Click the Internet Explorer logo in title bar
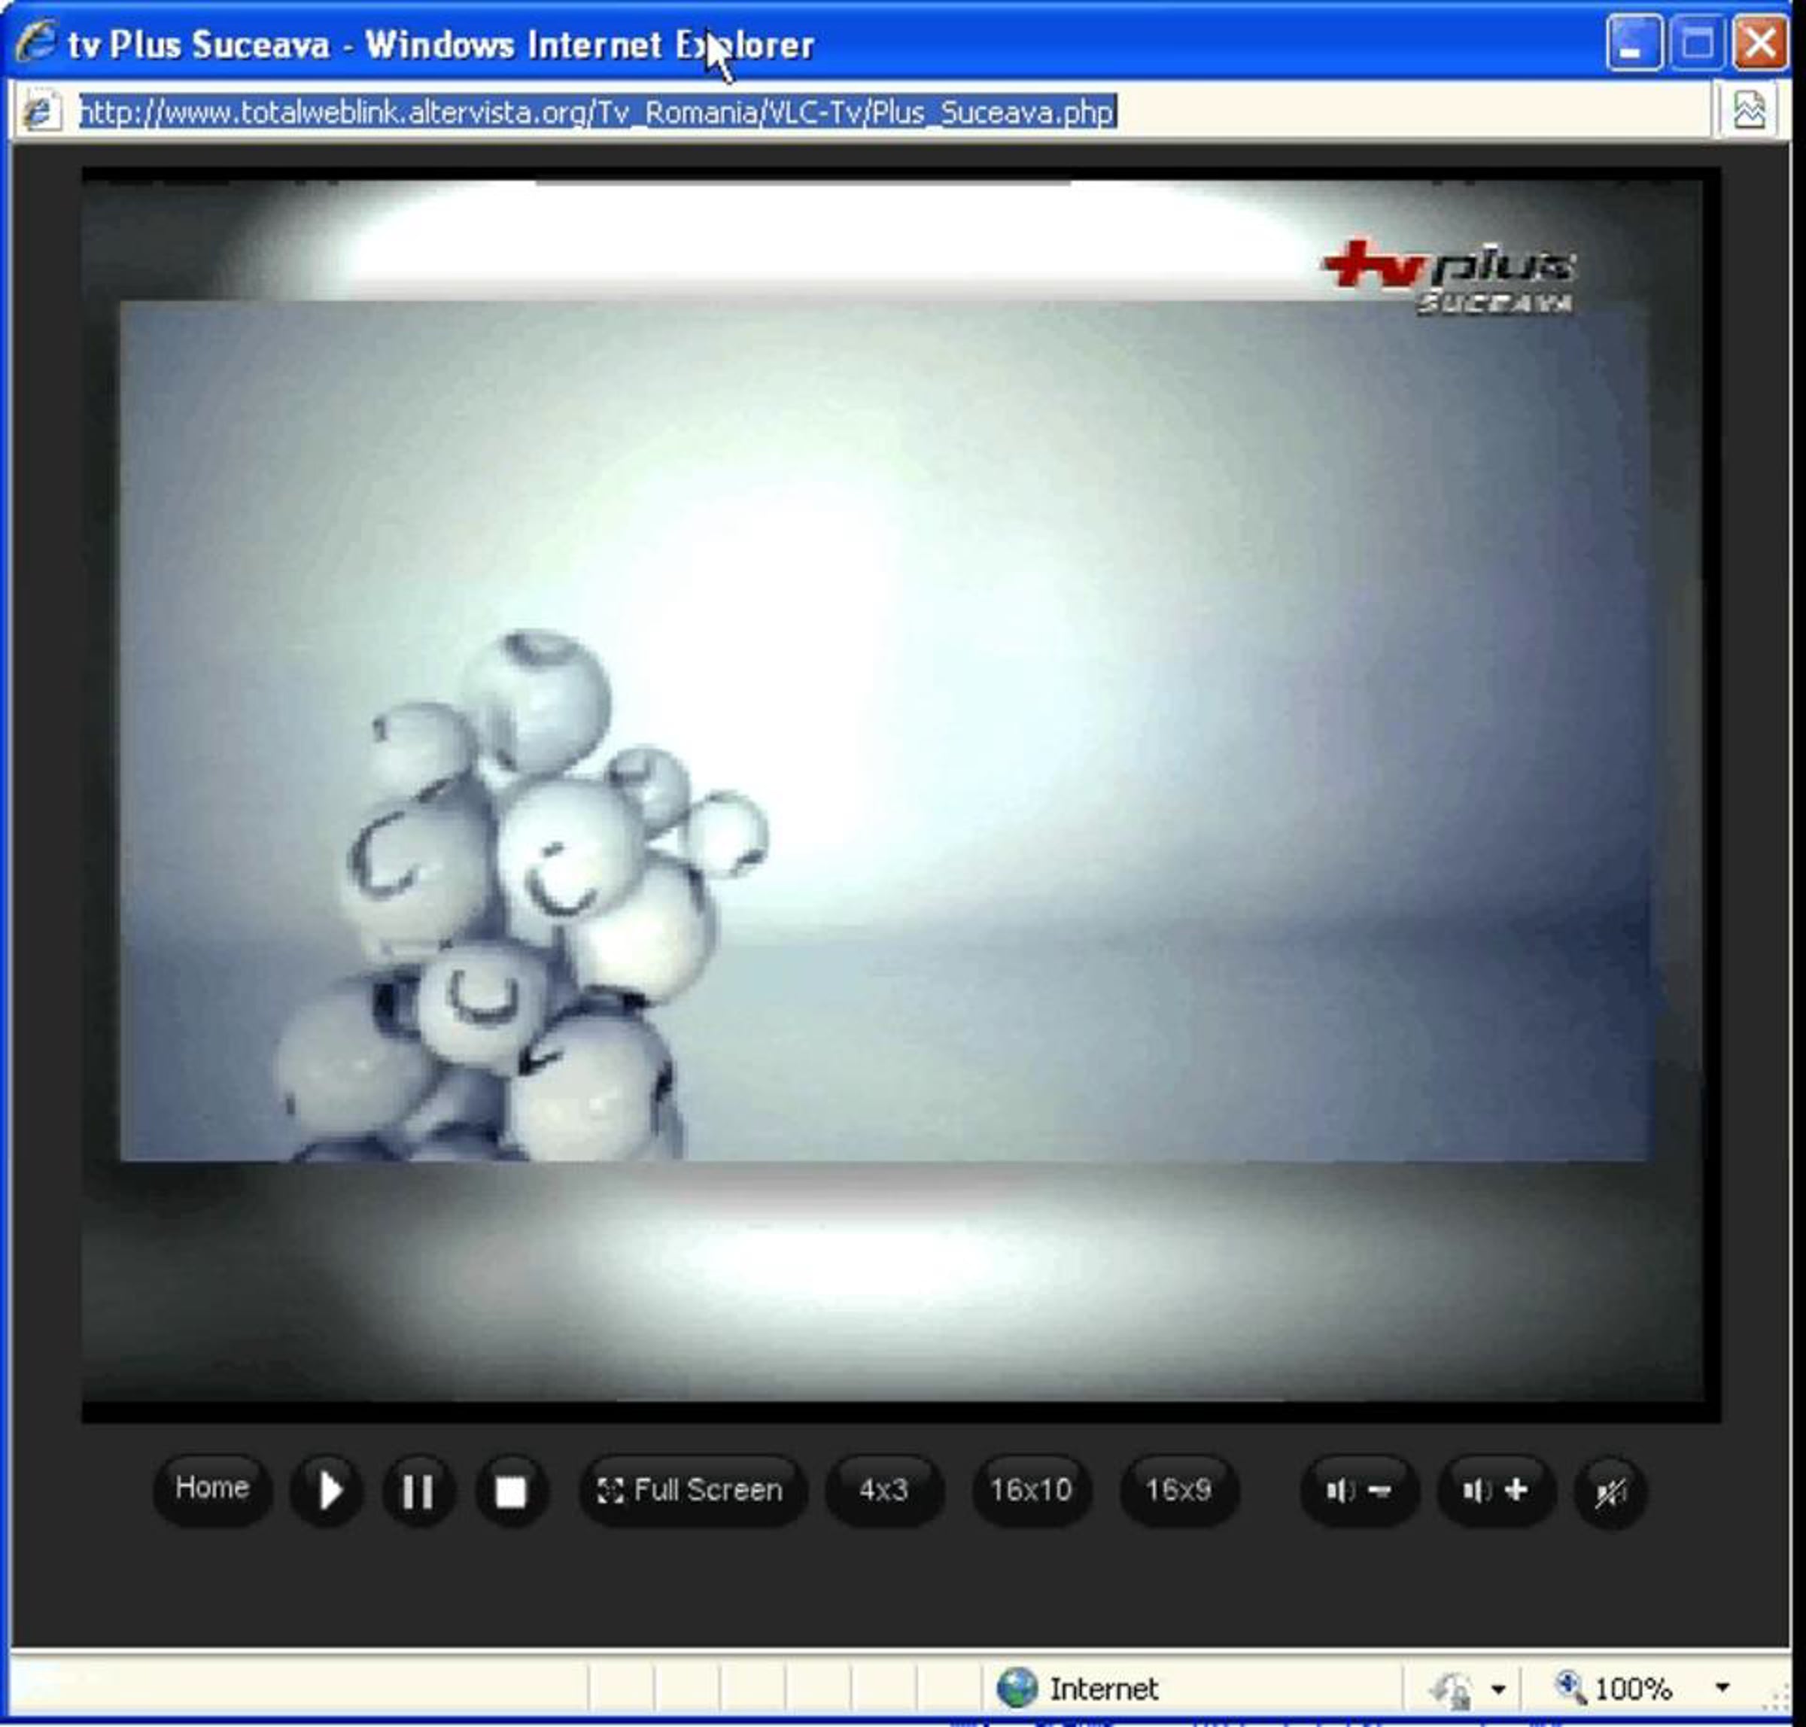 [x=37, y=42]
